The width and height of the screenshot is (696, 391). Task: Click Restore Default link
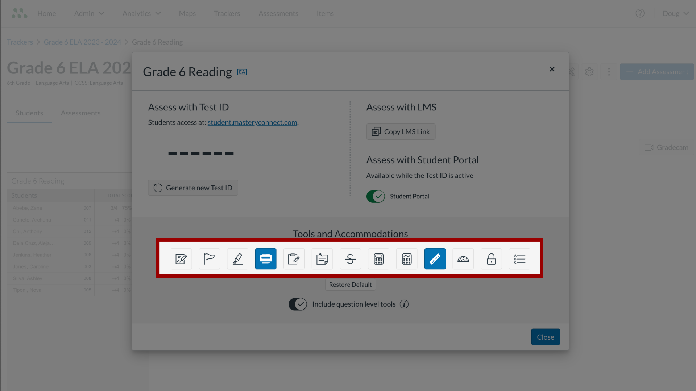coord(350,285)
